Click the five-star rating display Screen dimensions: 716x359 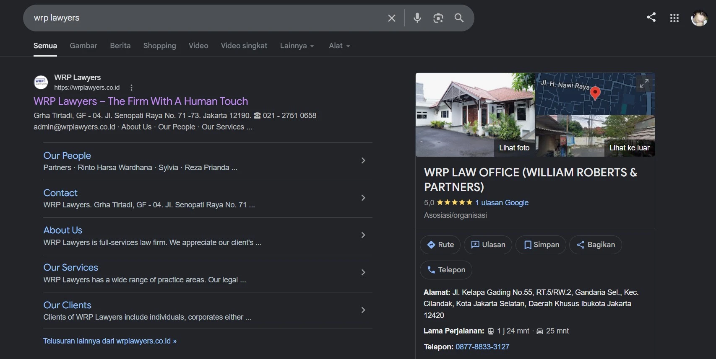coord(455,202)
